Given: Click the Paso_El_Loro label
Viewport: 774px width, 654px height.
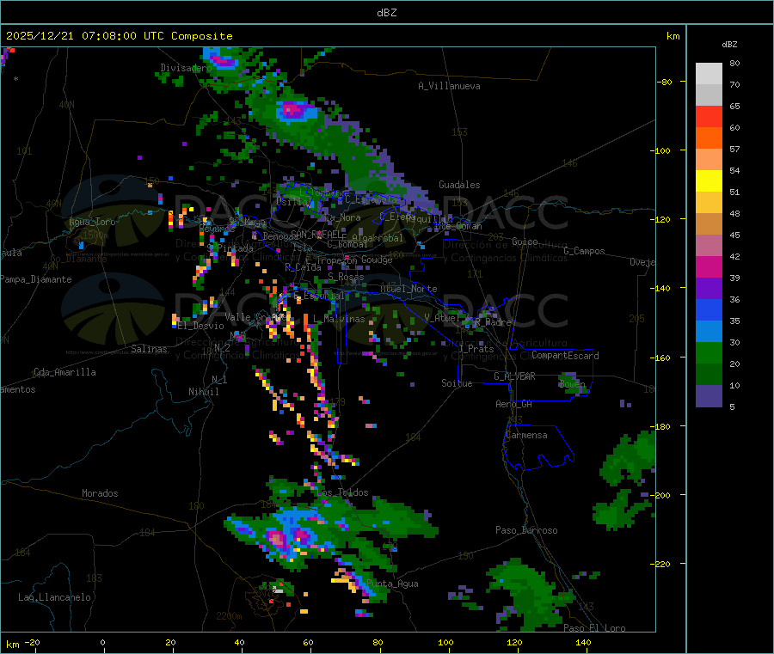Looking at the screenshot, I should tap(595, 628).
